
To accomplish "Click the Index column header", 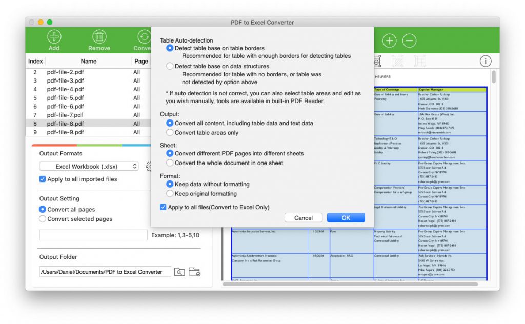I will click(x=35, y=61).
